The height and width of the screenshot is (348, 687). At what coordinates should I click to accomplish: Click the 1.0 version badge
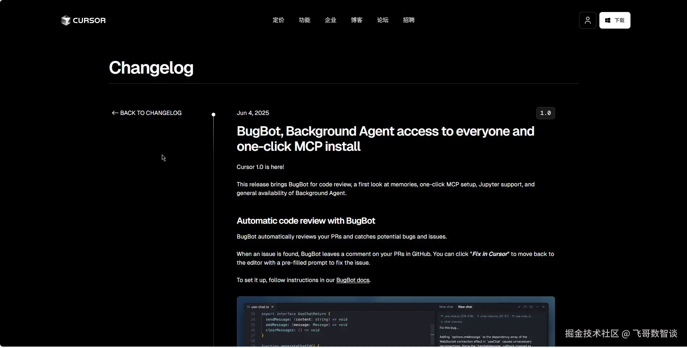click(x=545, y=113)
